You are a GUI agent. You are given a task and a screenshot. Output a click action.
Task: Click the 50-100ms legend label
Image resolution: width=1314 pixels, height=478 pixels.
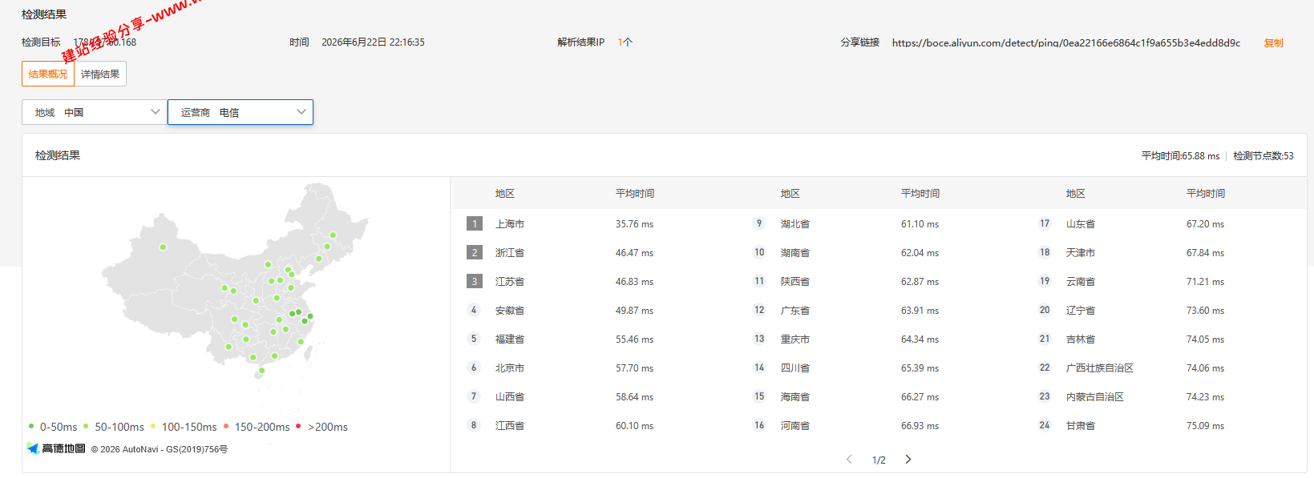tap(119, 428)
